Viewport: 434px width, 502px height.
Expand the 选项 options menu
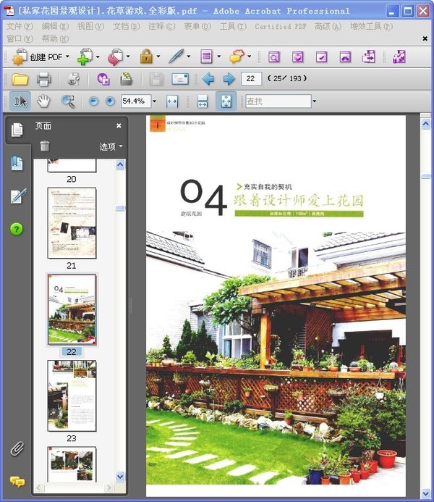tap(111, 146)
